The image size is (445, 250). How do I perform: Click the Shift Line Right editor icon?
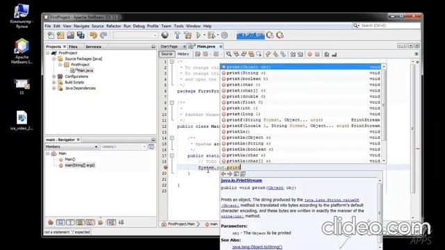[x=300, y=54]
